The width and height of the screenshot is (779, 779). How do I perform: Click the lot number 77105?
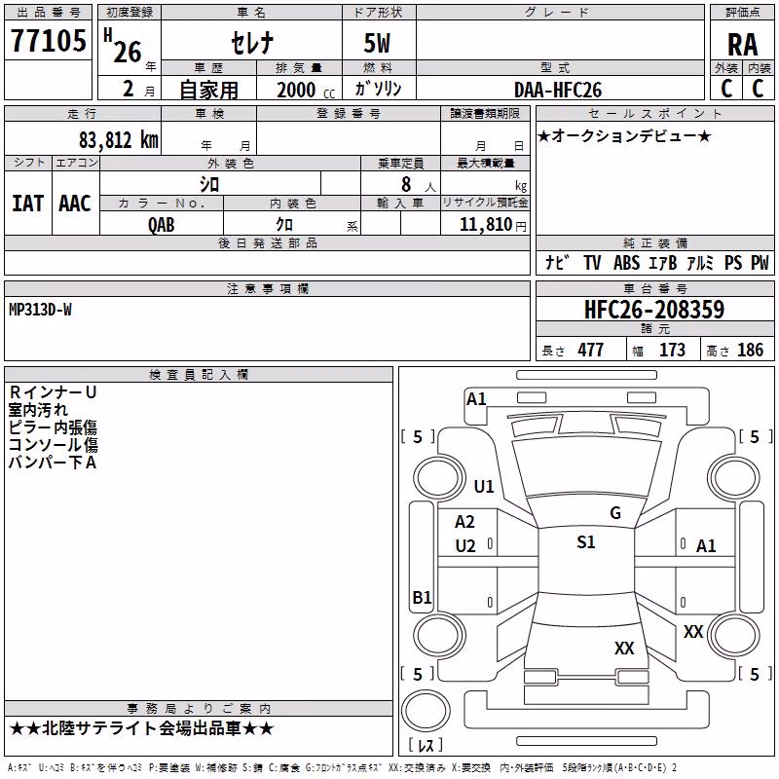click(48, 40)
